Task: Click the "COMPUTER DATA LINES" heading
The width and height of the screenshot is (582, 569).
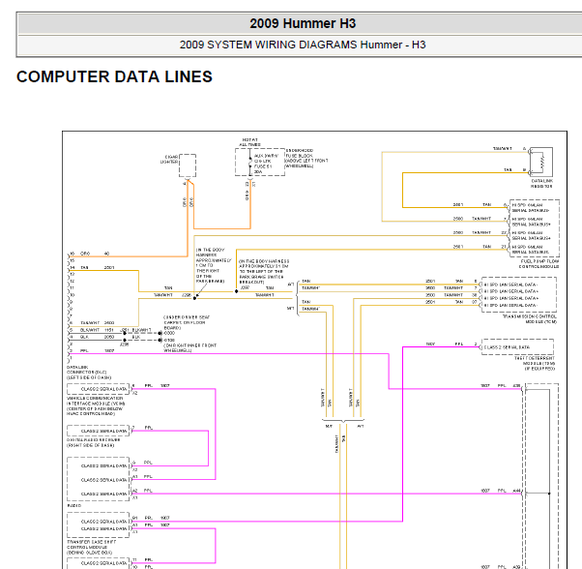Action: coord(114,76)
